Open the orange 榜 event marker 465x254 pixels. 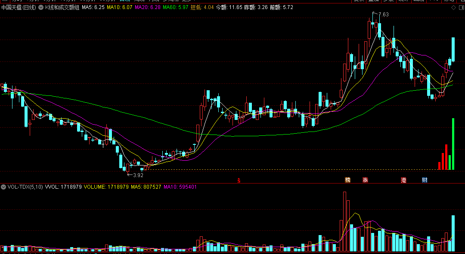(x=347, y=180)
